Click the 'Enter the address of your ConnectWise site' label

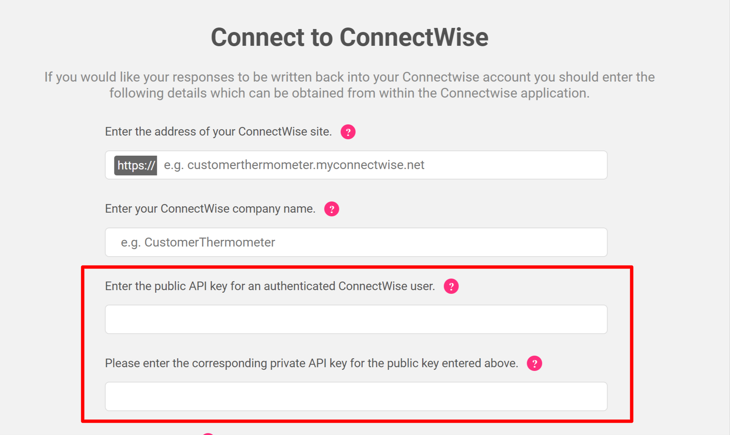click(218, 132)
